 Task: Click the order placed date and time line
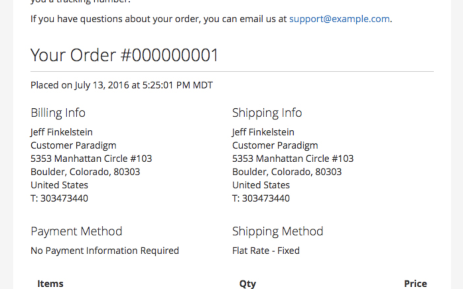coord(121,85)
